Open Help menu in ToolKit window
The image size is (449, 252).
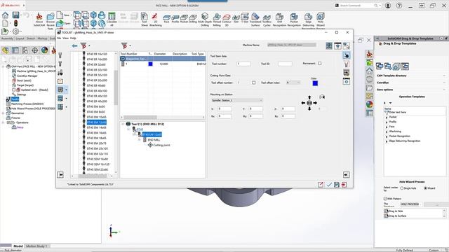point(73,38)
